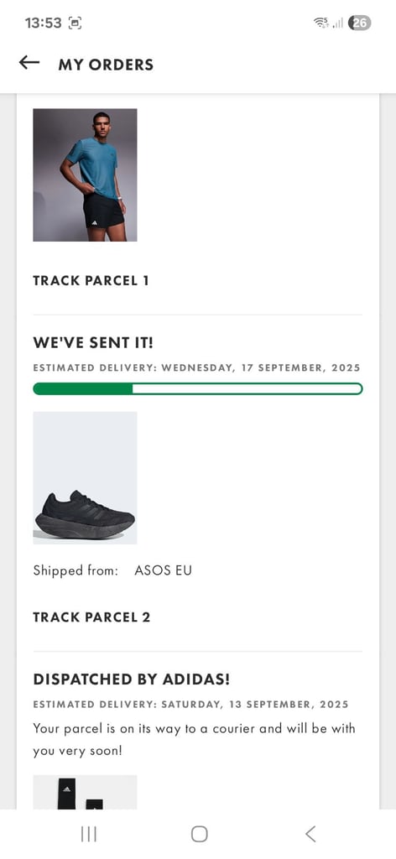
Task: Tap the Wi-Fi status bar icon
Action: tap(320, 23)
